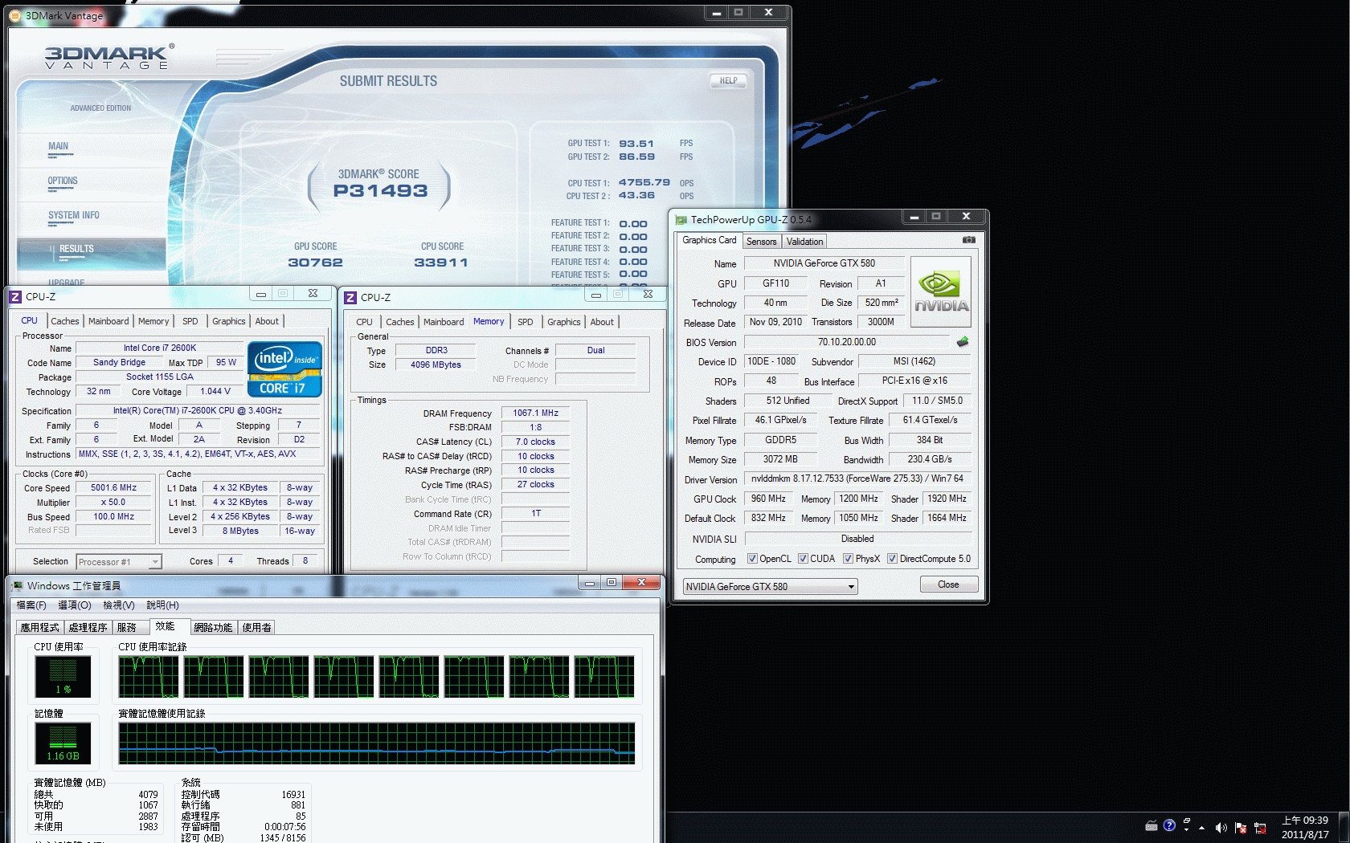Click the GPU-Z BIOS save chip icon
The width and height of the screenshot is (1350, 843).
pyautogui.click(x=963, y=342)
